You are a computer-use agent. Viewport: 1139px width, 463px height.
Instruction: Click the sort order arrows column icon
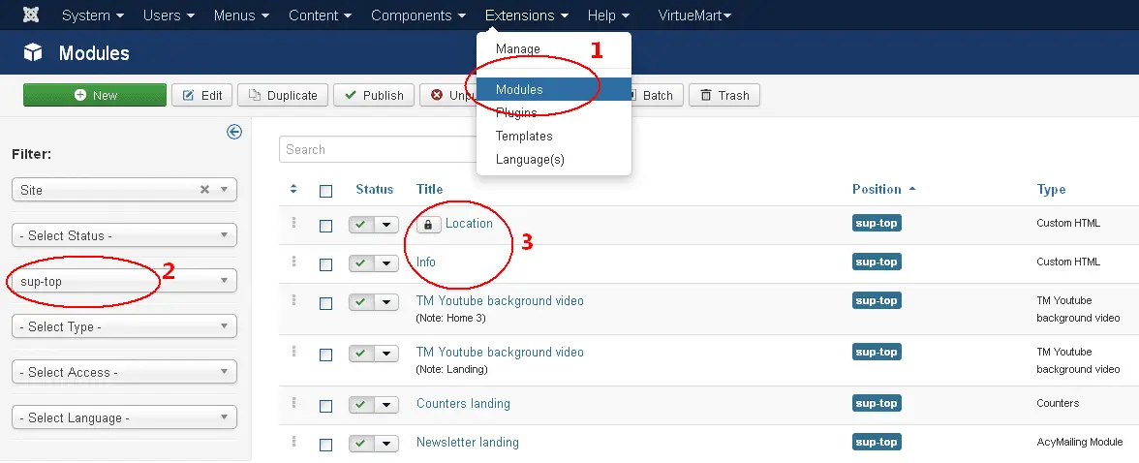(293, 189)
